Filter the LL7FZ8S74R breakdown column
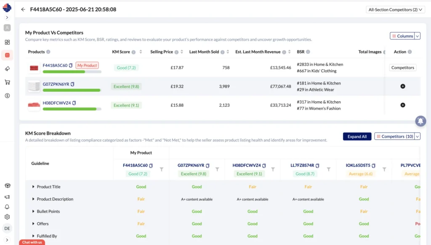Image resolution: width=431 pixels, height=245 pixels. click(x=329, y=169)
